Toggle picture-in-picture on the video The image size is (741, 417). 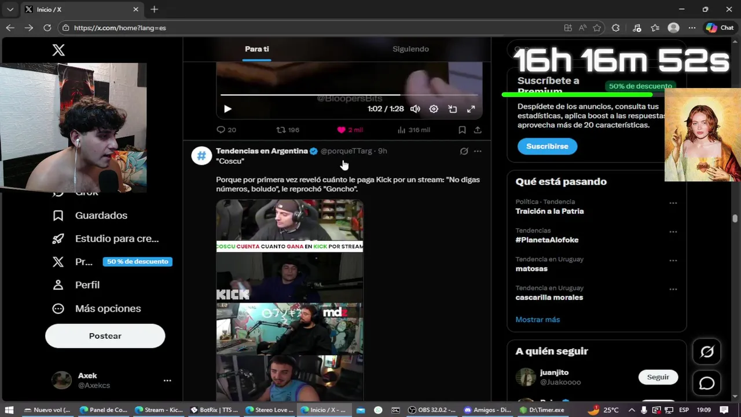coord(453,109)
